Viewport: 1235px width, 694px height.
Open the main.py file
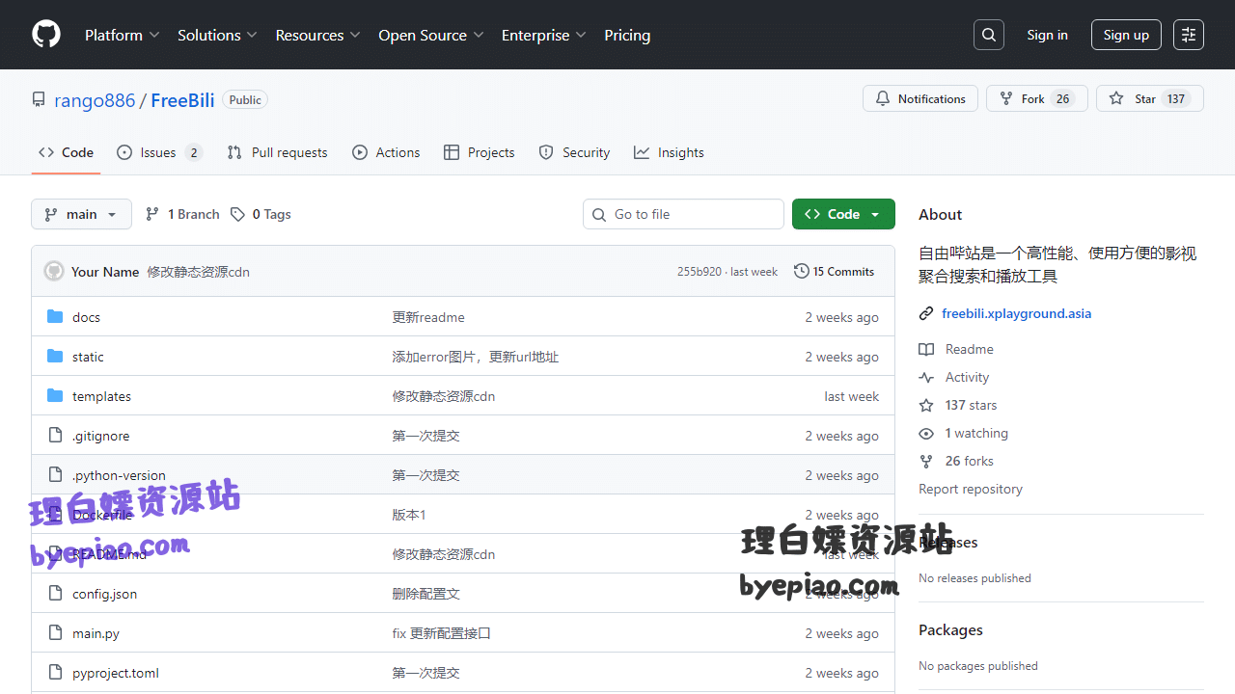click(x=96, y=633)
